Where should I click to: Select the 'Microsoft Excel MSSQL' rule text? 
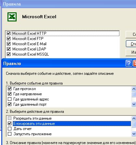[x=31, y=54]
